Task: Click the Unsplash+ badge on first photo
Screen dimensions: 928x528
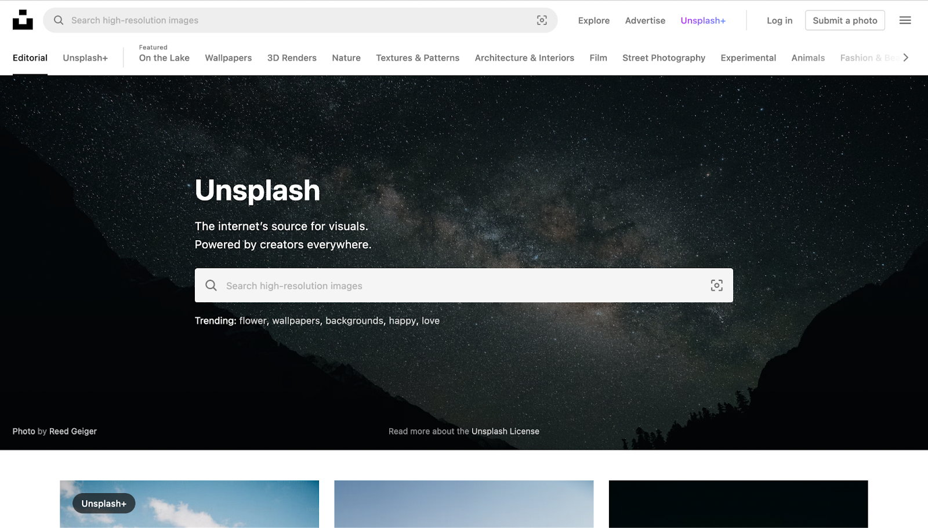Action: pyautogui.click(x=104, y=504)
